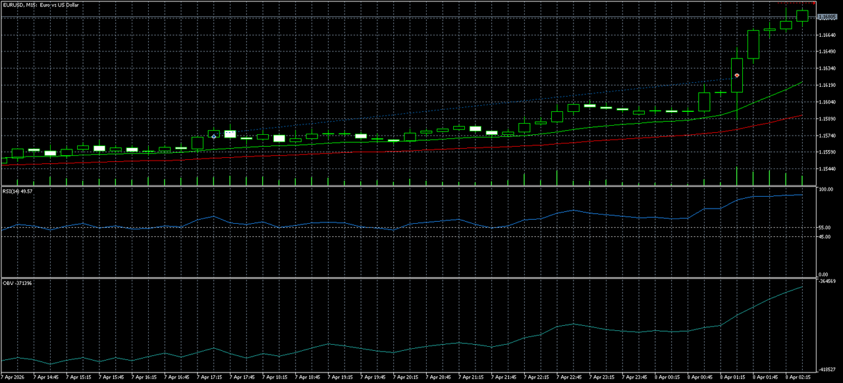Viewport: 843px width, 383px height.
Task: Click the current price label 1.16805
Action: 827,17
